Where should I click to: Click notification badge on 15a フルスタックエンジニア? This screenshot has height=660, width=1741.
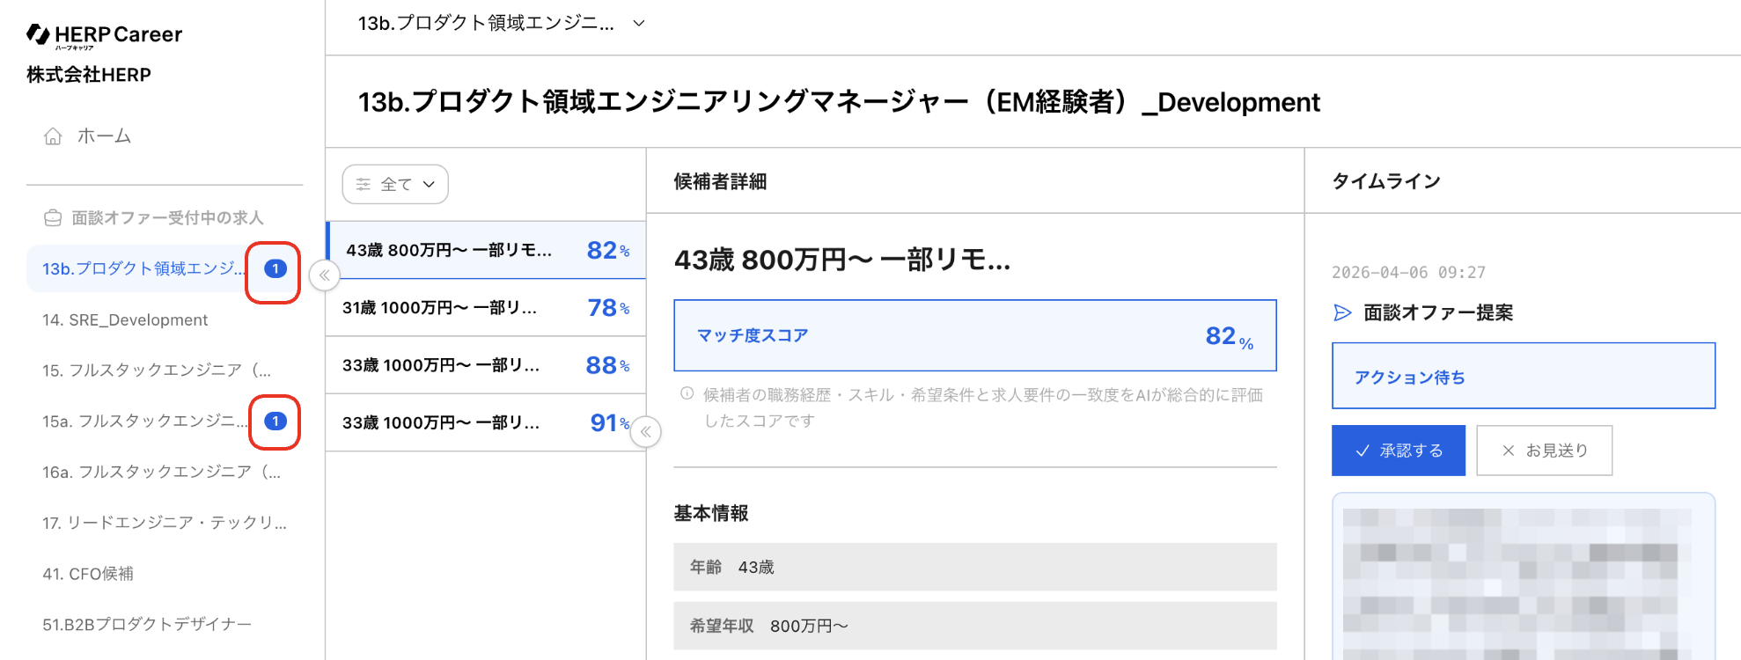coord(275,422)
